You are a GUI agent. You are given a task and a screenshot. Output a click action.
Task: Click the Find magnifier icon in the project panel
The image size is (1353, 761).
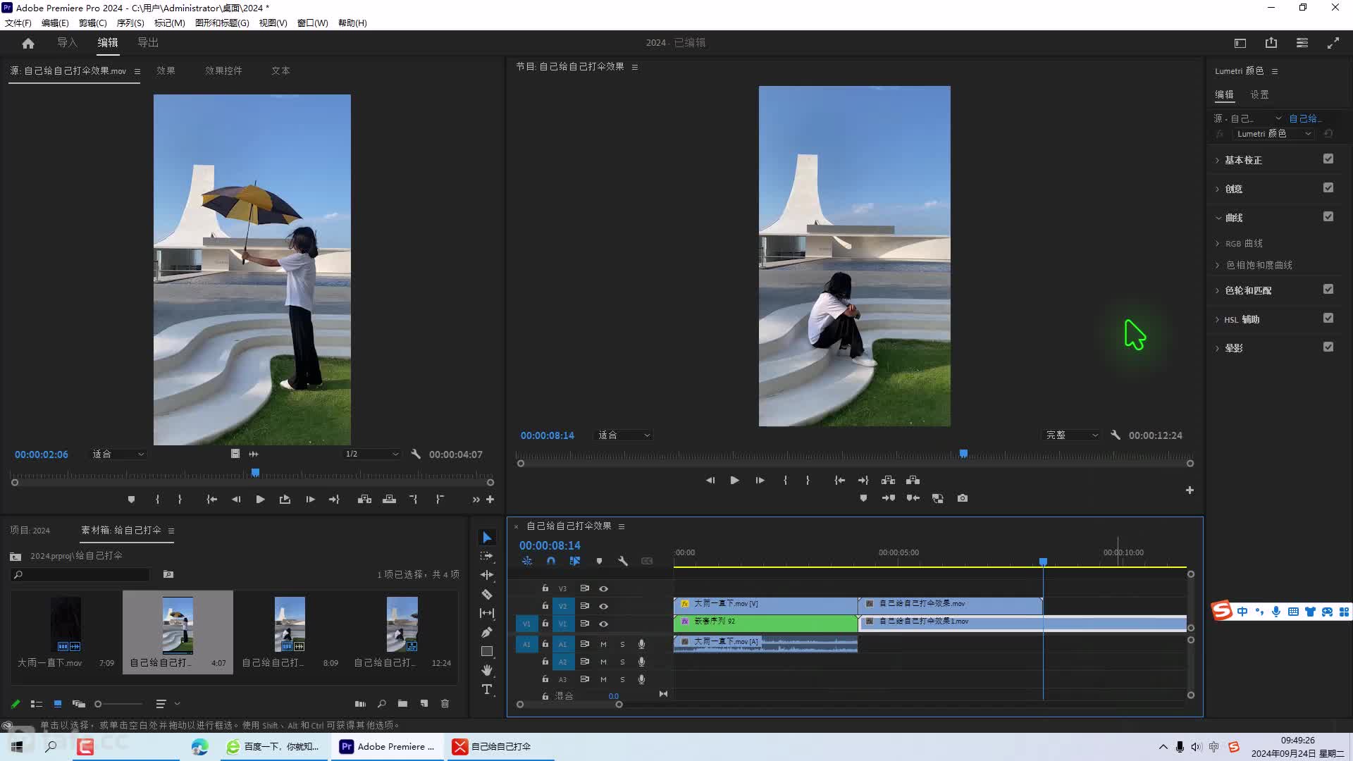click(381, 703)
